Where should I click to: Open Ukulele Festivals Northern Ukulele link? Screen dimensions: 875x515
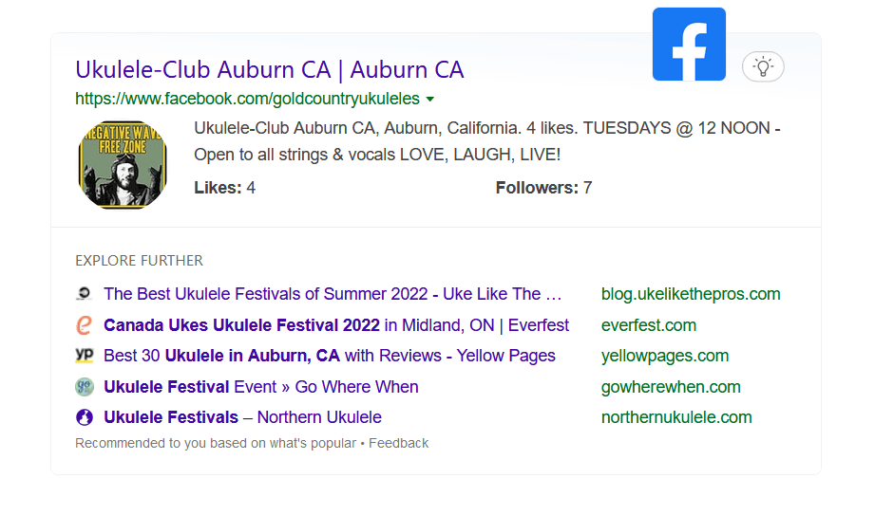coord(242,417)
